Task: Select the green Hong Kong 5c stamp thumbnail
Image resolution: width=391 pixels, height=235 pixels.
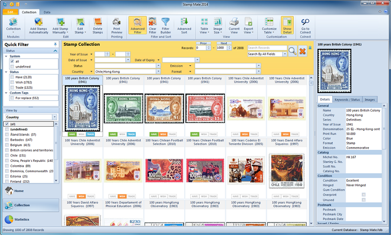Action: [x=123, y=109]
